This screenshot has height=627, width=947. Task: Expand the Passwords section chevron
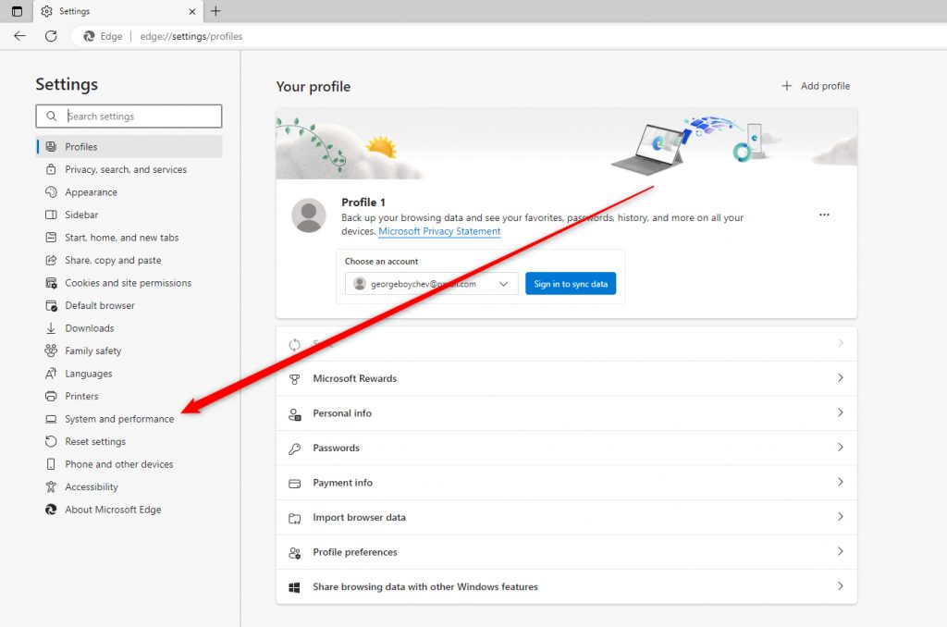tap(841, 448)
